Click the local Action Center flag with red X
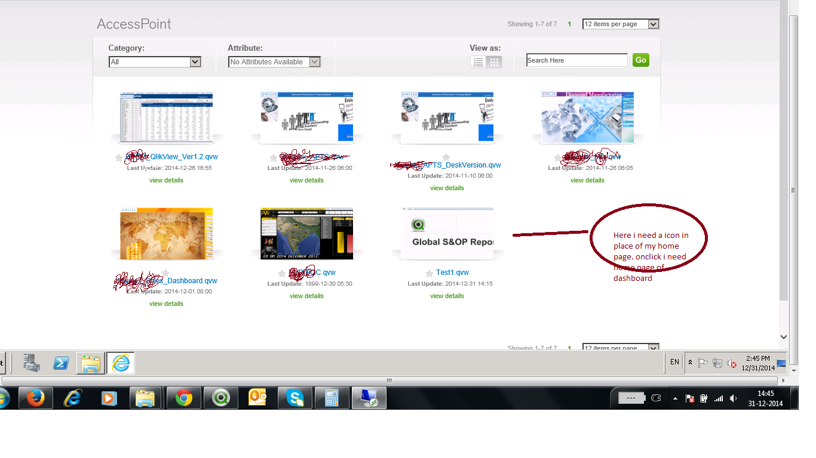The height and width of the screenshot is (458, 816). (689, 398)
